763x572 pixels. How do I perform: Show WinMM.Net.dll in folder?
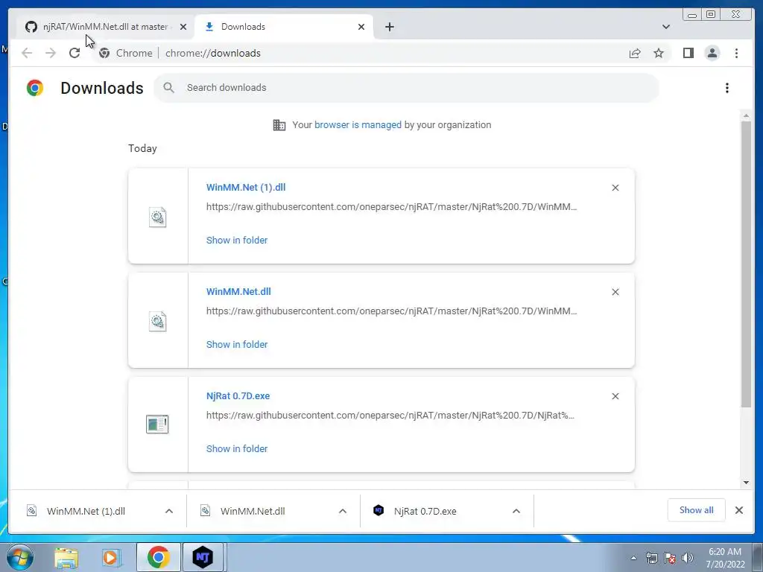[x=237, y=344]
